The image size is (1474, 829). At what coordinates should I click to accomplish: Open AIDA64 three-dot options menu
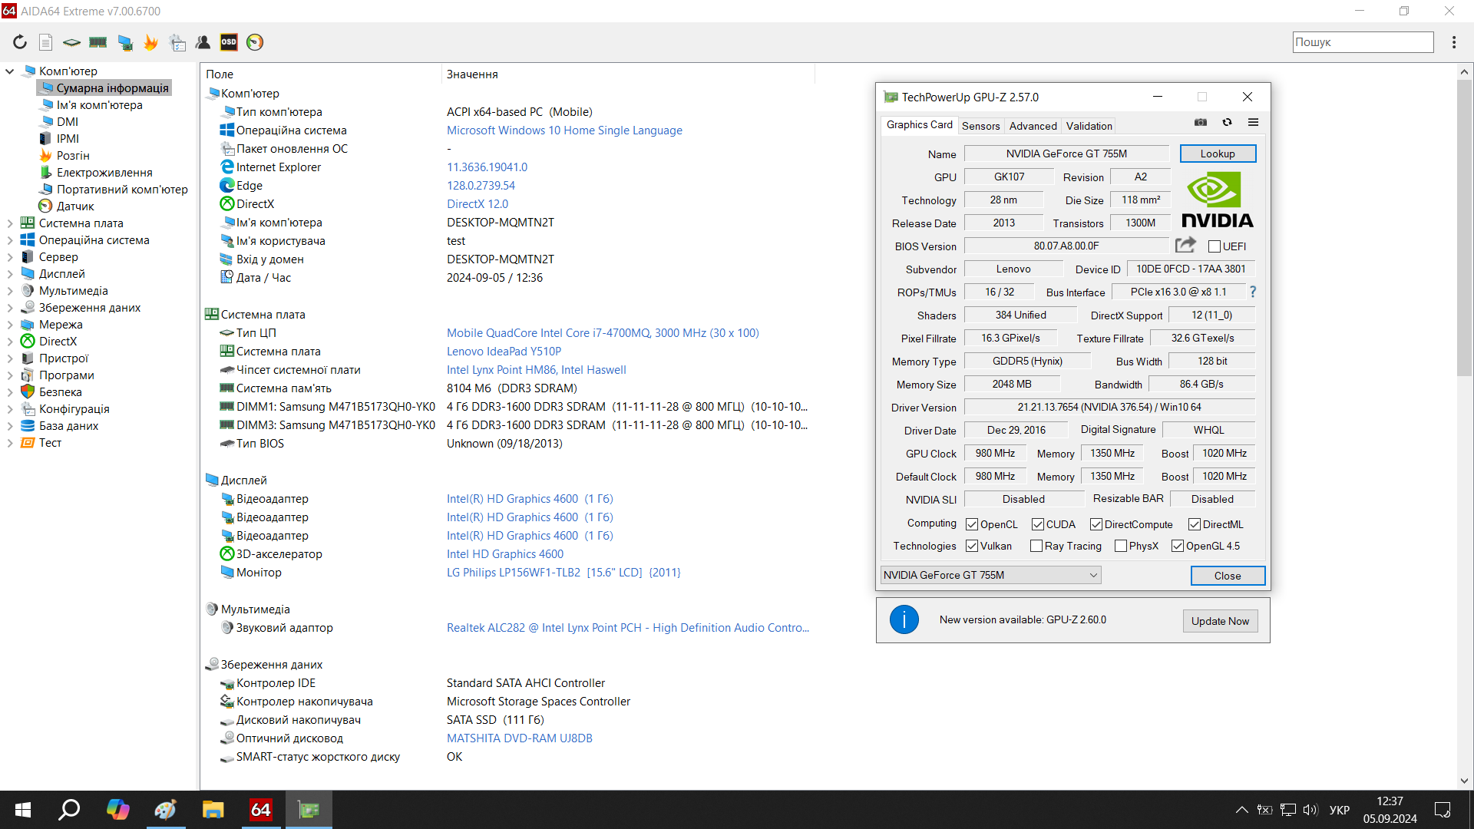click(x=1454, y=42)
